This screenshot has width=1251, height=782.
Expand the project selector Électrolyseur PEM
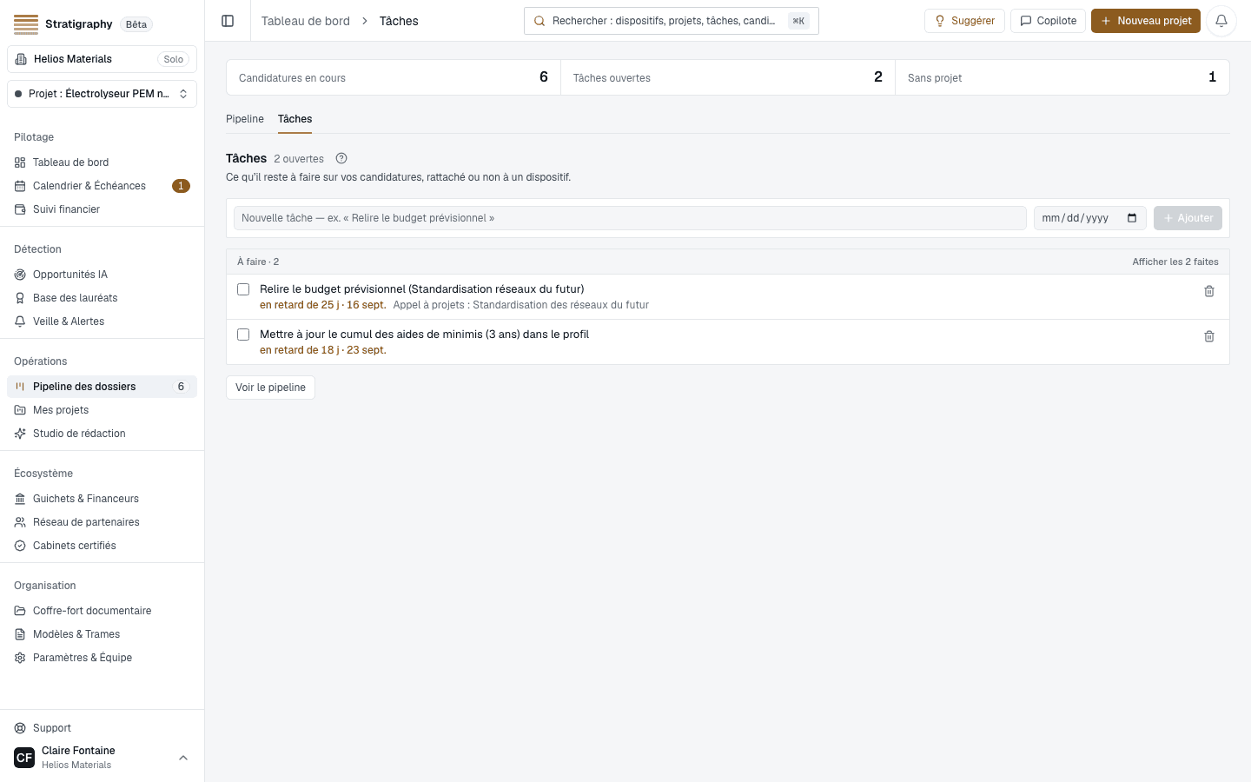[102, 94]
